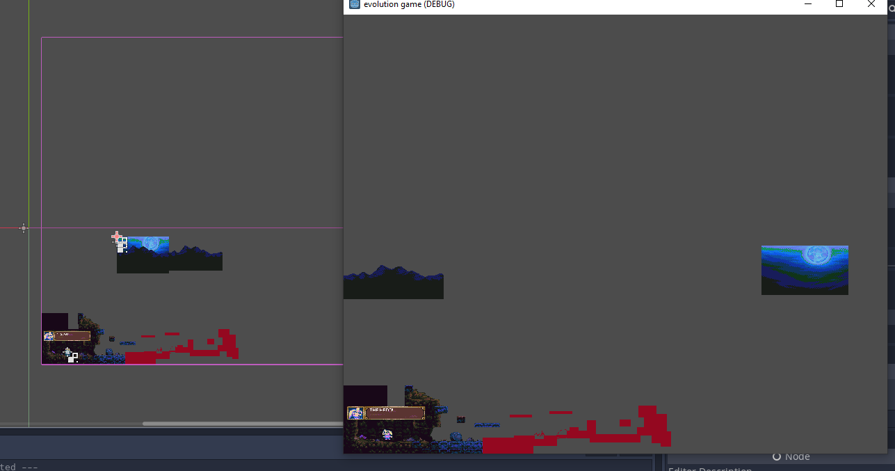The image size is (895, 471).
Task: Click the portrait in the editor dialogue box
Action: point(48,335)
